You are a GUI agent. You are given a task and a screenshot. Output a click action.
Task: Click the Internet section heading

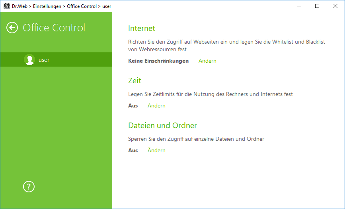[x=142, y=28]
